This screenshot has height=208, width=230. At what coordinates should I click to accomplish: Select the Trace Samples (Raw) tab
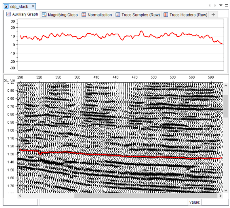click(x=137, y=15)
